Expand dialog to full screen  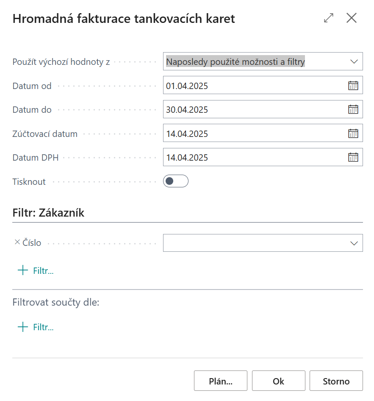pyautogui.click(x=328, y=18)
